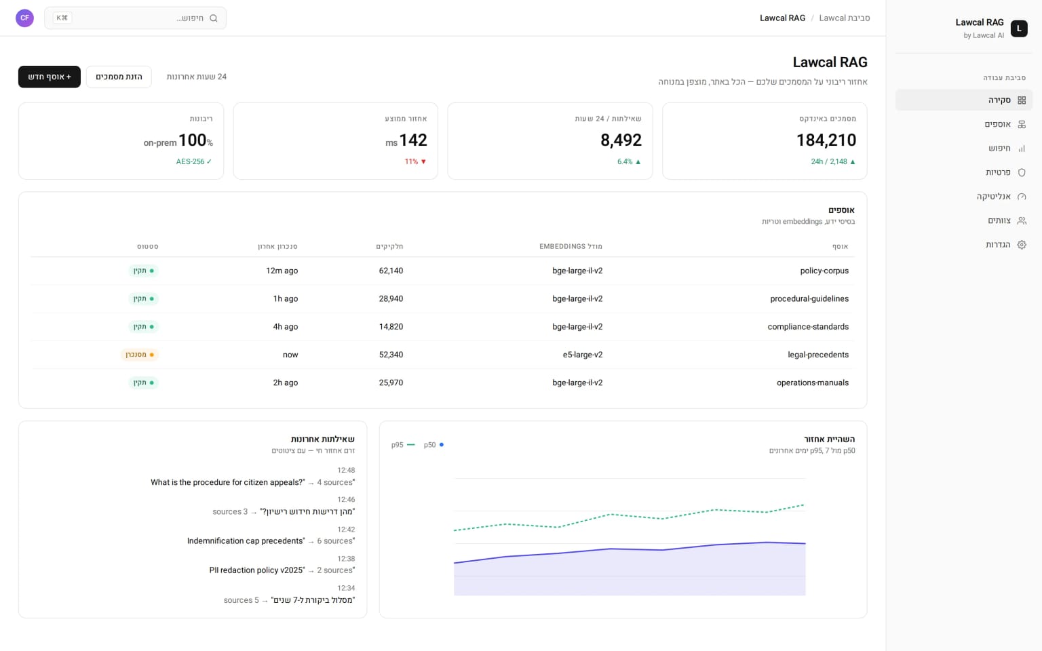Click the הזנת מסמכים button
1042x651 pixels.
coord(119,77)
